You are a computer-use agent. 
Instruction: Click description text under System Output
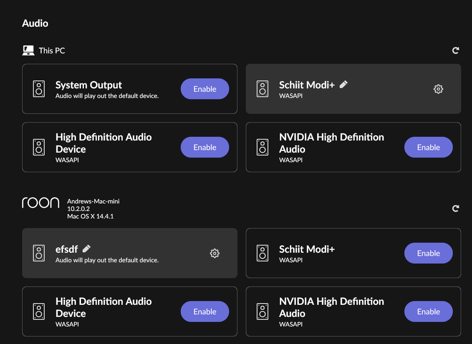[x=107, y=96]
